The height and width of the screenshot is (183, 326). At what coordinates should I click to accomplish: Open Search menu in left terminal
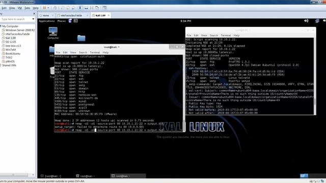(83, 52)
